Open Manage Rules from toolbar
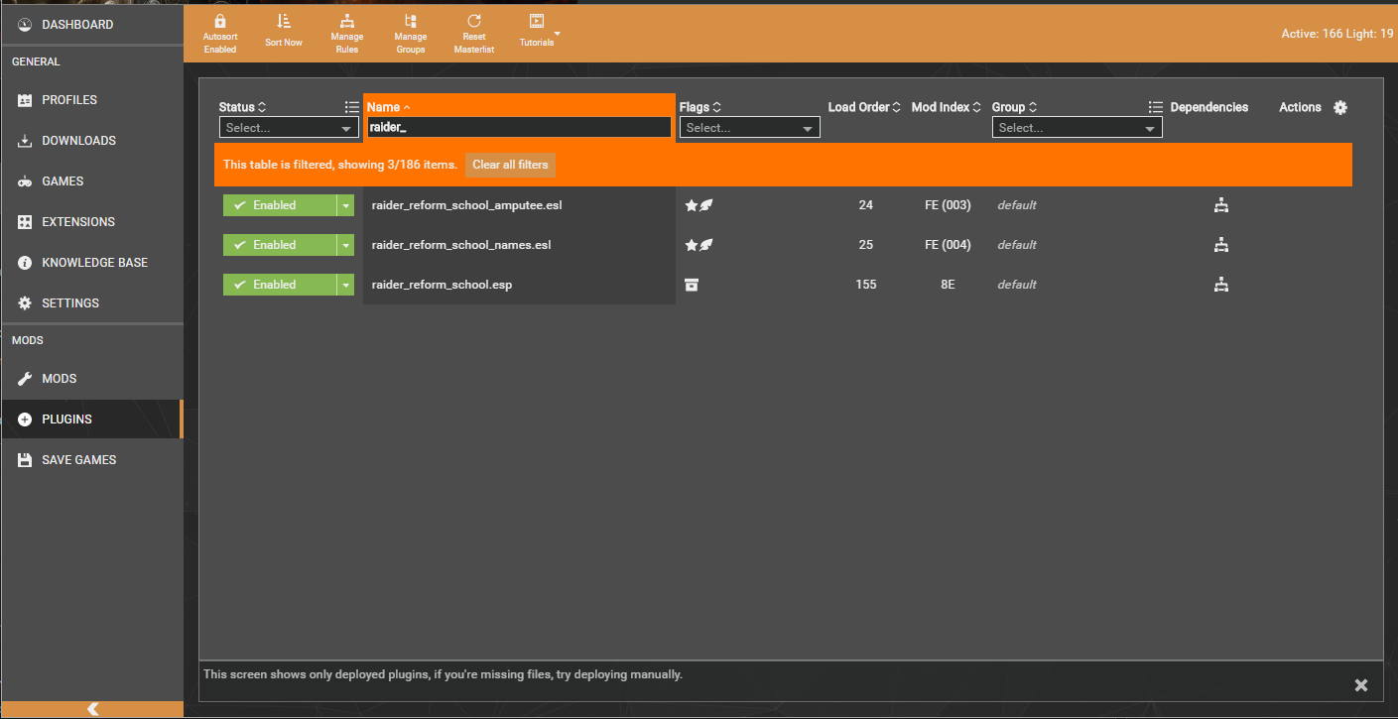Viewport: 1398px width, 719px height. [x=347, y=32]
